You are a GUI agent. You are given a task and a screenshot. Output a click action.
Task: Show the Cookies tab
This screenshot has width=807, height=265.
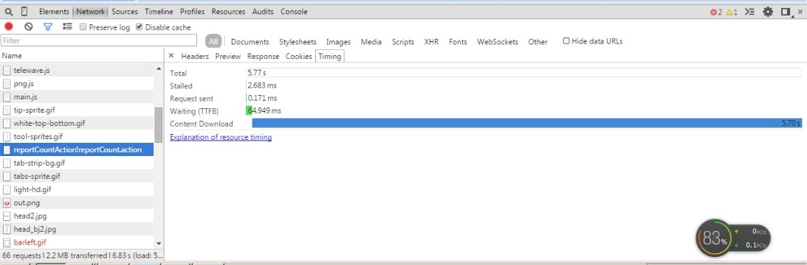(x=299, y=57)
